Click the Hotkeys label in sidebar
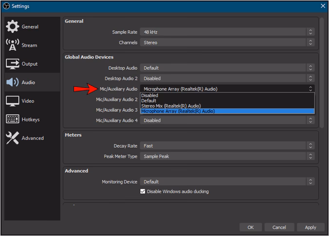This screenshot has height=236, width=329. [31, 119]
